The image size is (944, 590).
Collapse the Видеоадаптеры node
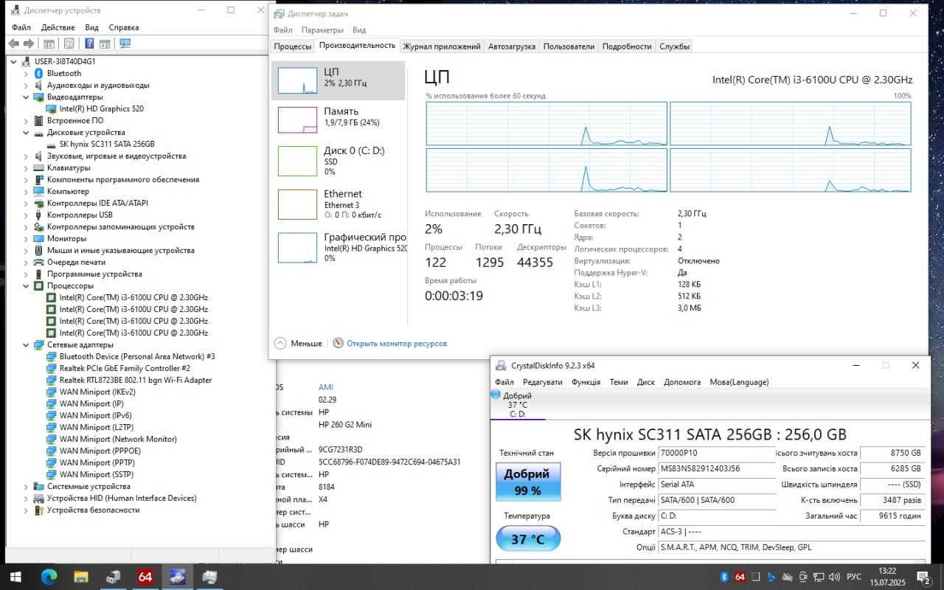tap(27, 97)
